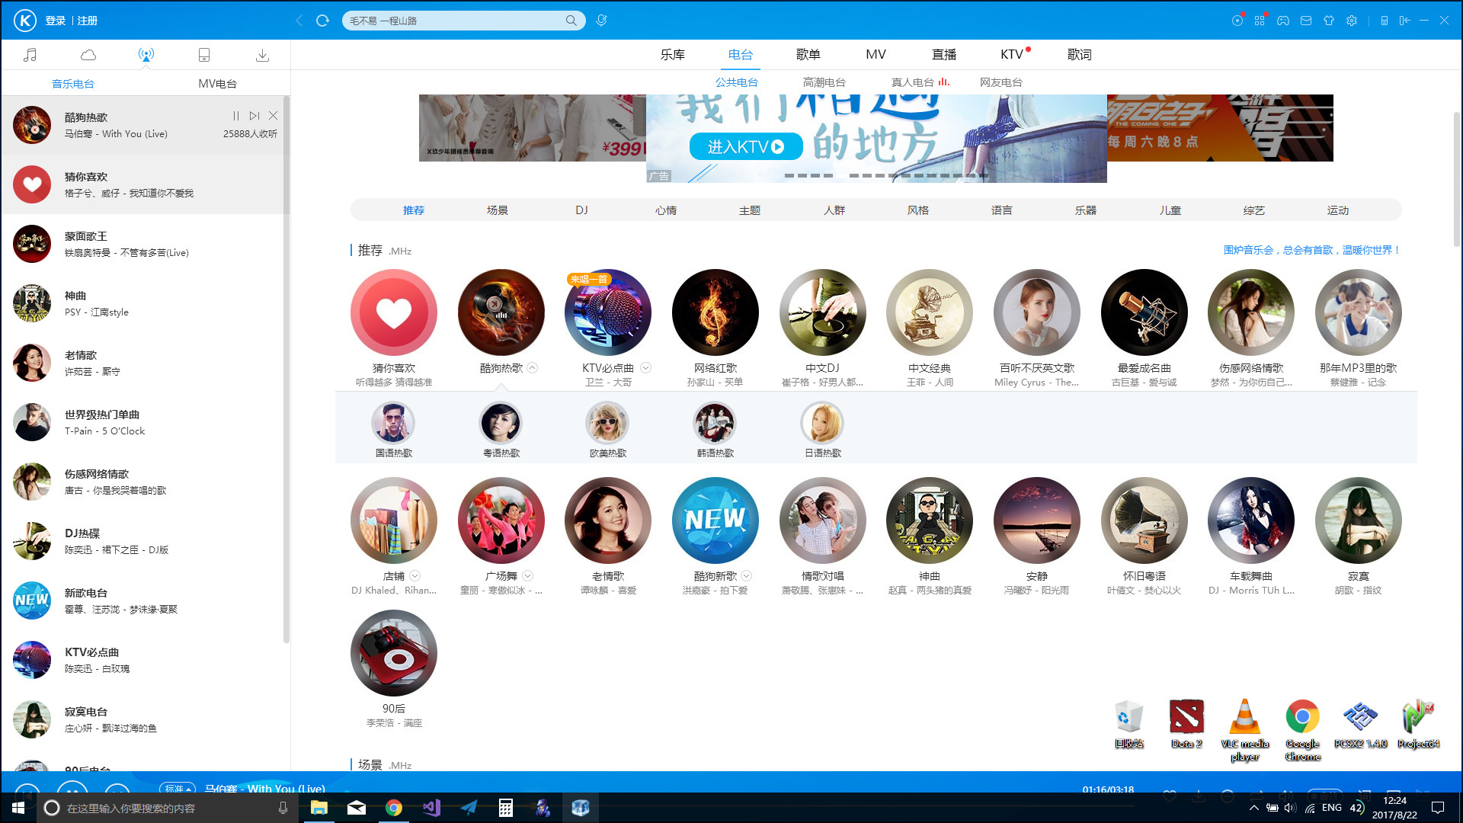Click the search input showing 毛不易 一程山路
Viewport: 1463px width, 823px height.
click(457, 21)
